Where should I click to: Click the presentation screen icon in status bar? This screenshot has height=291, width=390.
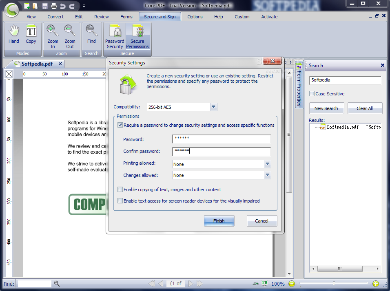[265, 283]
